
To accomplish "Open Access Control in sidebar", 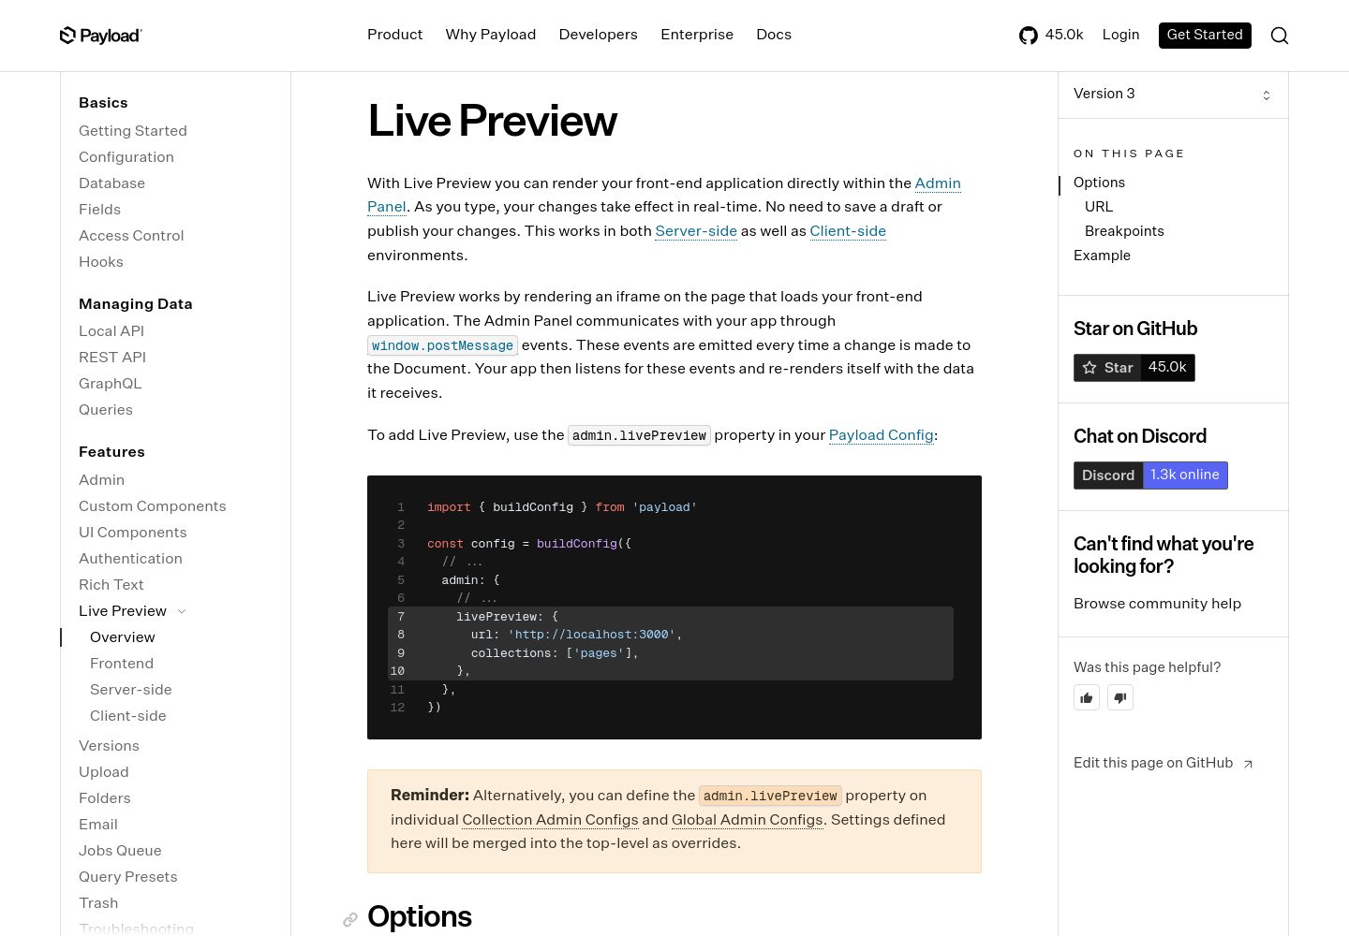I will pyautogui.click(x=131, y=236).
